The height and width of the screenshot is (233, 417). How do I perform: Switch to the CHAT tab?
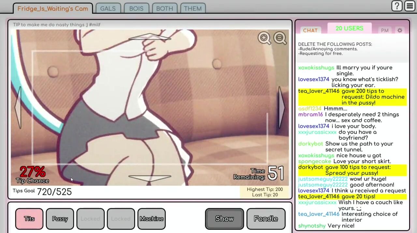click(310, 30)
